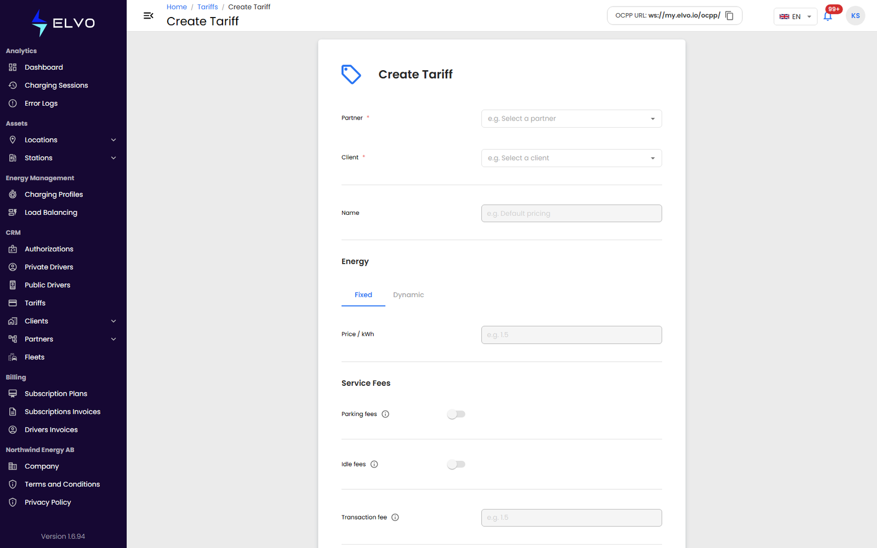This screenshot has width=877, height=548.
Task: Open the Partner select dropdown
Action: click(571, 118)
